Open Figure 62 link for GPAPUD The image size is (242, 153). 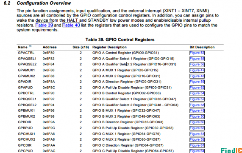tap(197, 88)
